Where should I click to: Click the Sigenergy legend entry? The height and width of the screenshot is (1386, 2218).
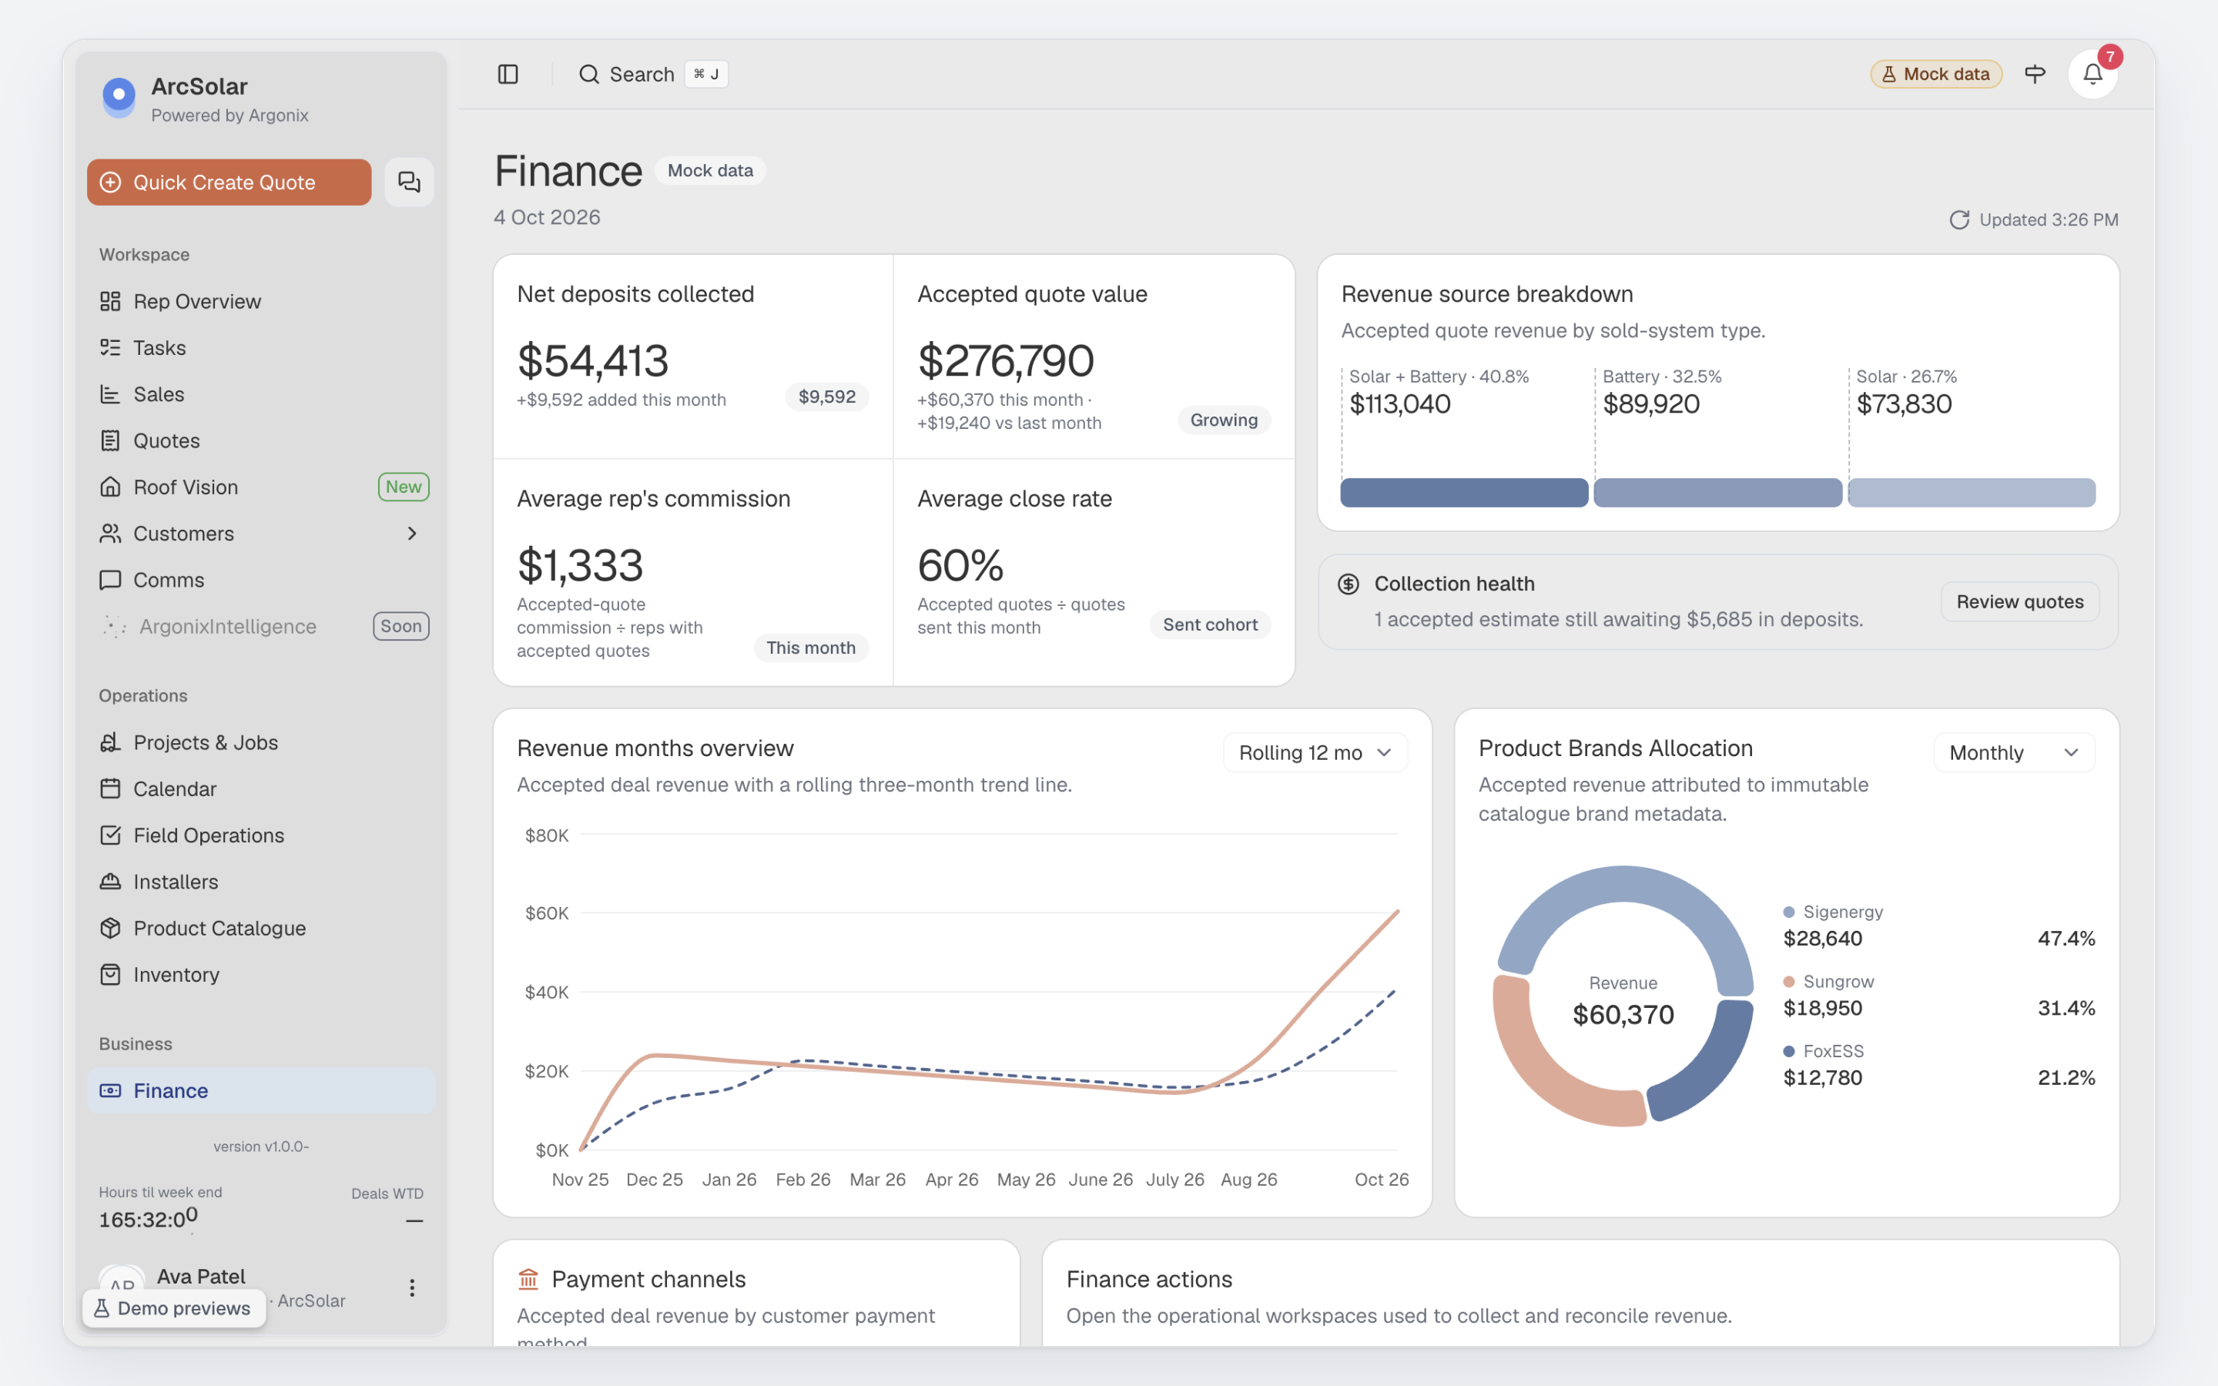pos(1938,926)
